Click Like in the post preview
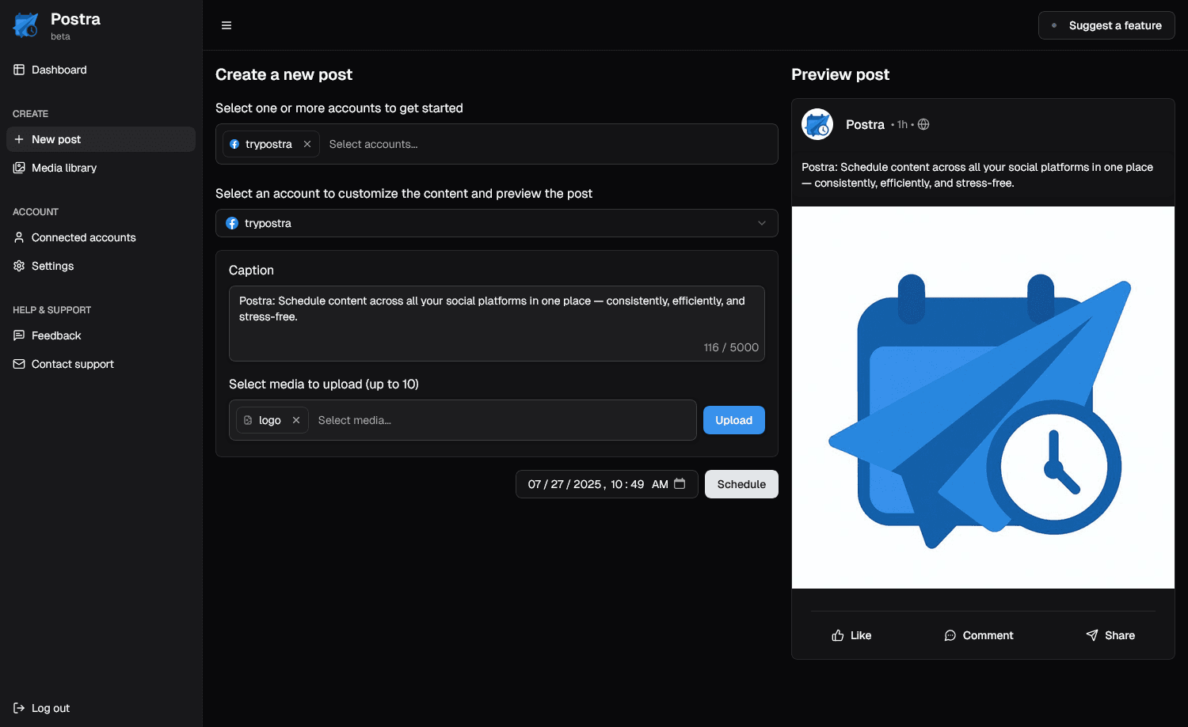Image resolution: width=1188 pixels, height=727 pixels. [x=851, y=635]
